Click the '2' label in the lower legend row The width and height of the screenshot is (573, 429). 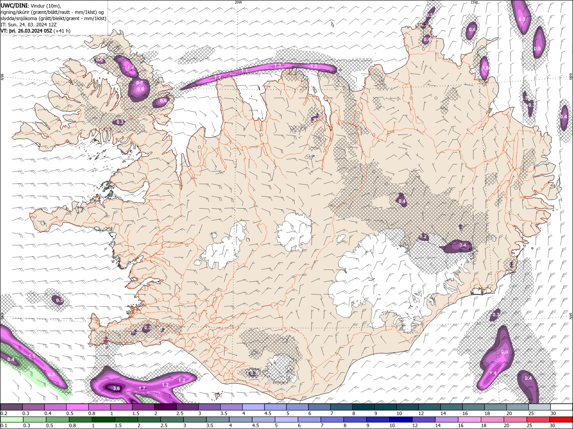click(x=139, y=426)
